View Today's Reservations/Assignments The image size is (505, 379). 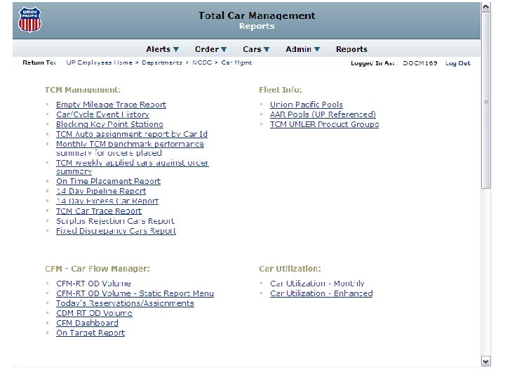coord(125,304)
